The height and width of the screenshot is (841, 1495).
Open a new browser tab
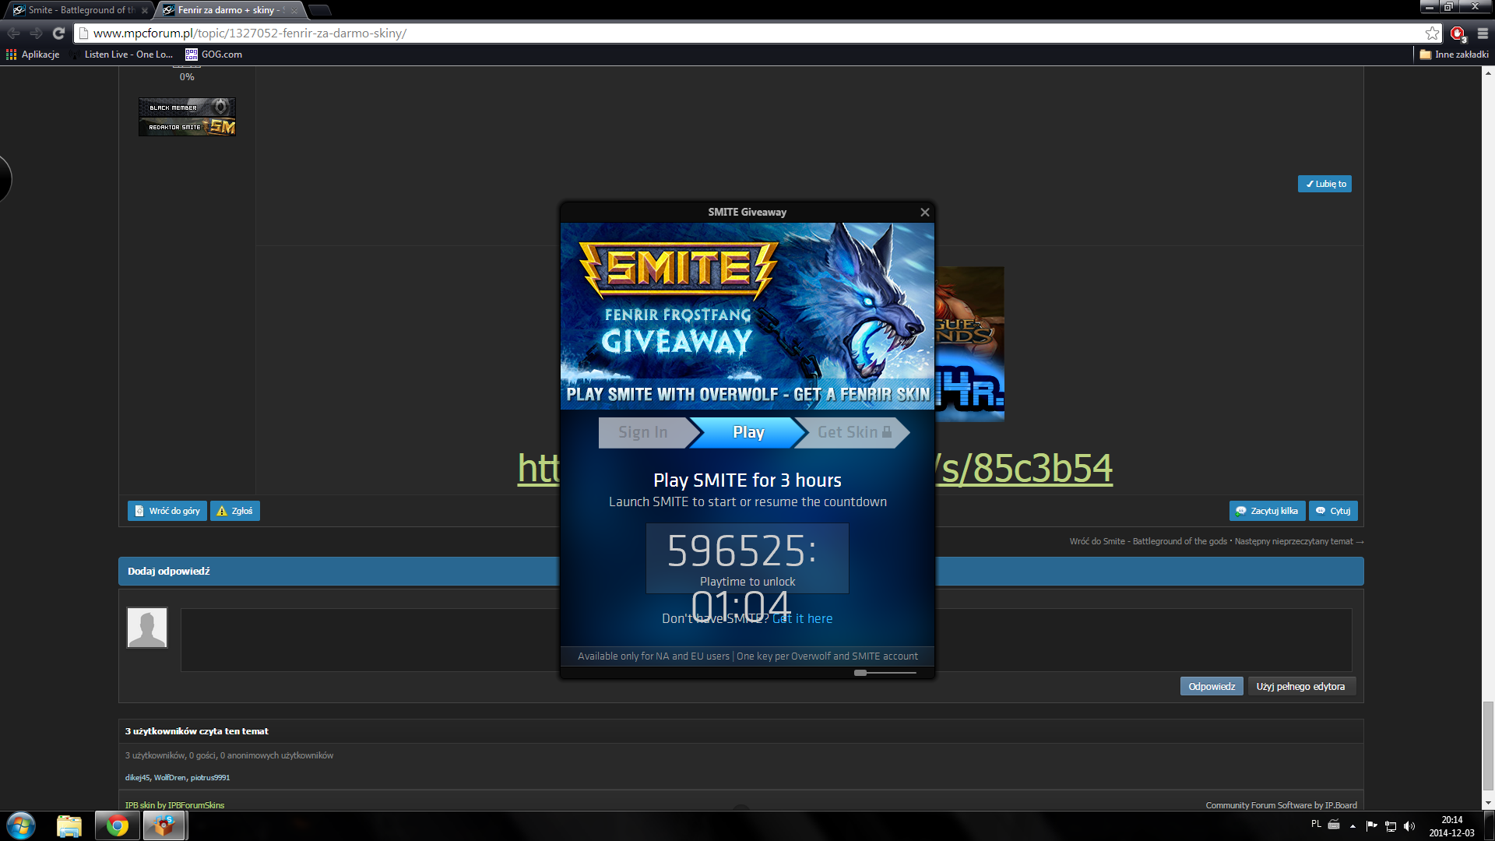(320, 10)
